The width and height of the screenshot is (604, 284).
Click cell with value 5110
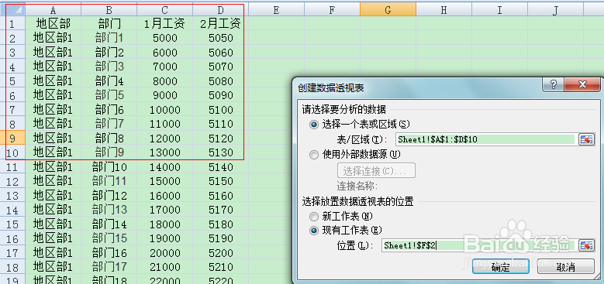click(221, 124)
